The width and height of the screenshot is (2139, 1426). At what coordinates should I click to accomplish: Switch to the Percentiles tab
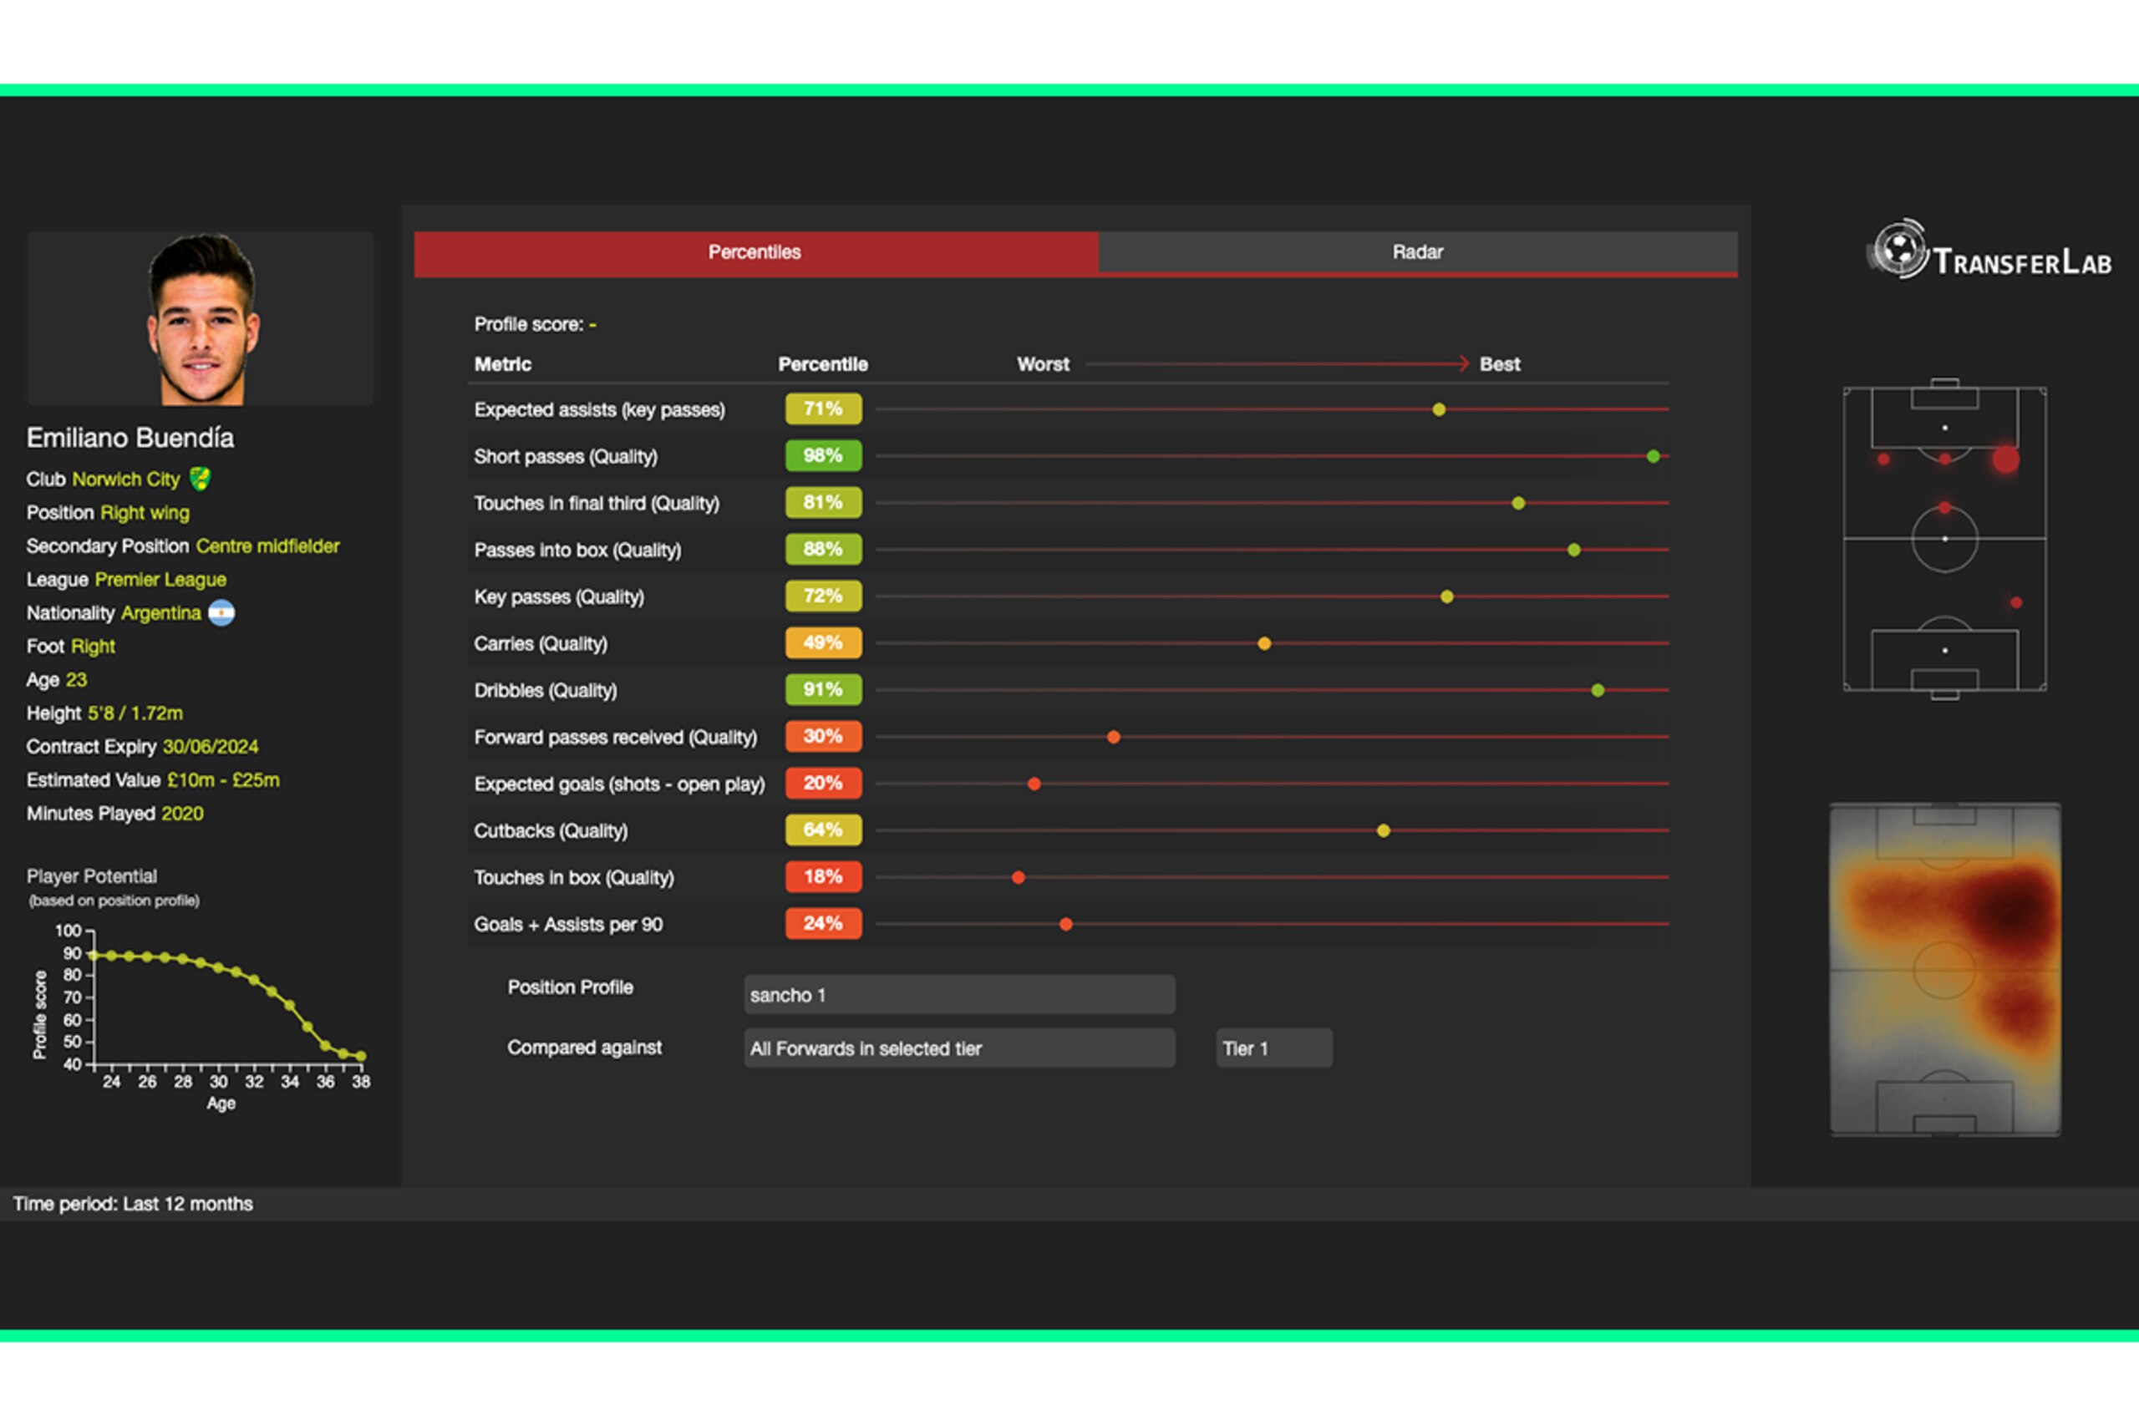click(x=755, y=252)
